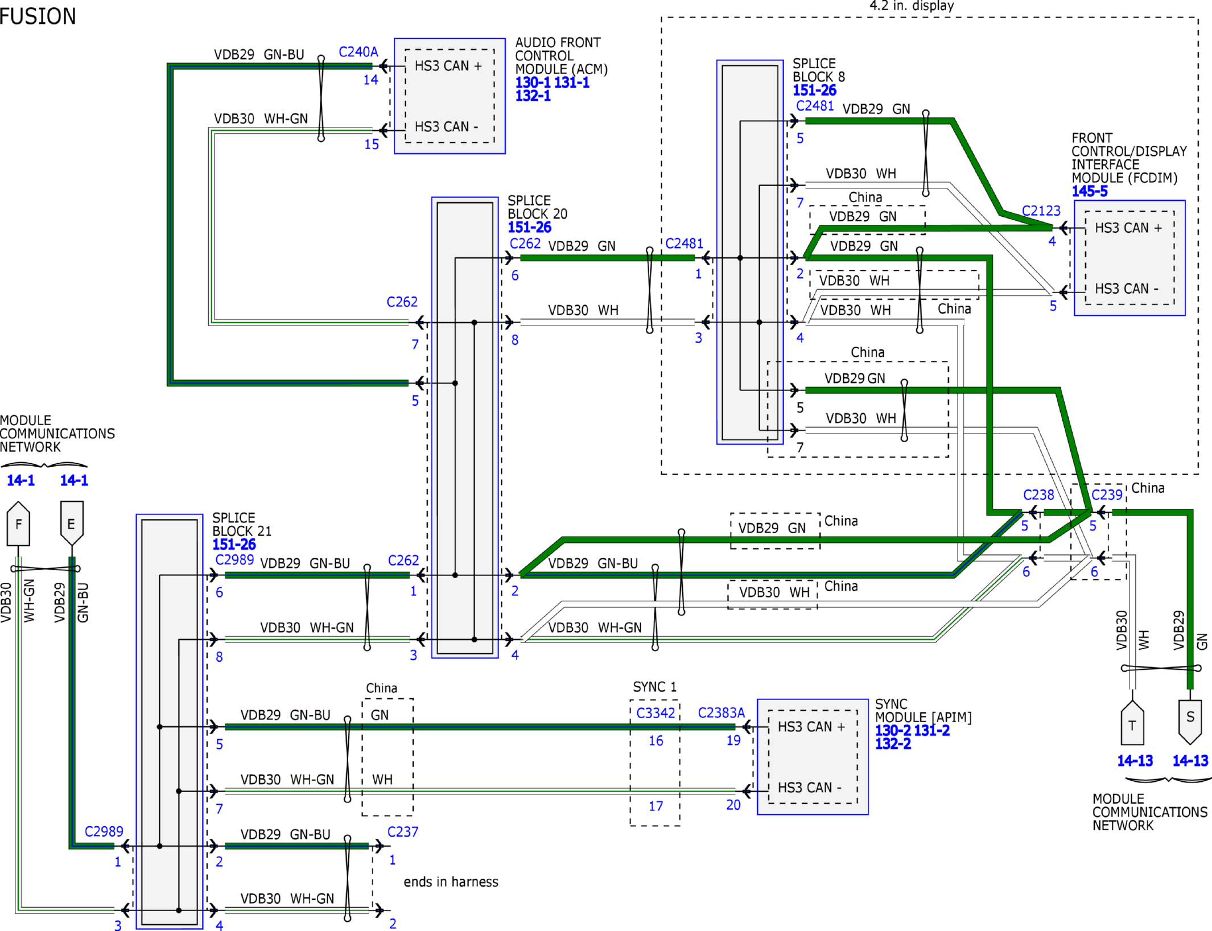1212x931 pixels.
Task: Open the 130-1 reference beside the ACM
Action: point(533,83)
